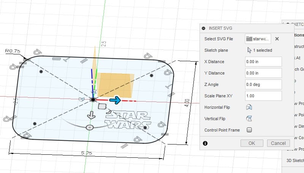304x173 pixels.
Task: Select the orange sketch plane preview
Action: (116, 85)
